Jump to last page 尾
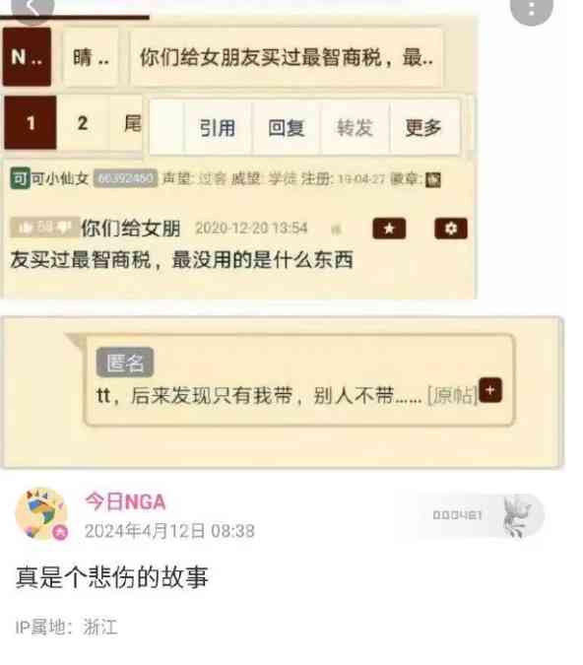 [131, 123]
